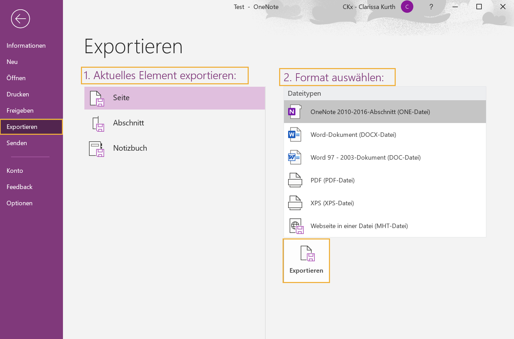Click the Word 97-2003 document icon
The height and width of the screenshot is (339, 514).
click(x=295, y=157)
